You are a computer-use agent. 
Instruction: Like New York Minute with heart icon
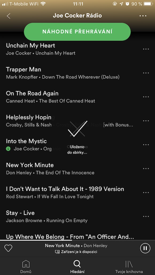(x=8, y=248)
